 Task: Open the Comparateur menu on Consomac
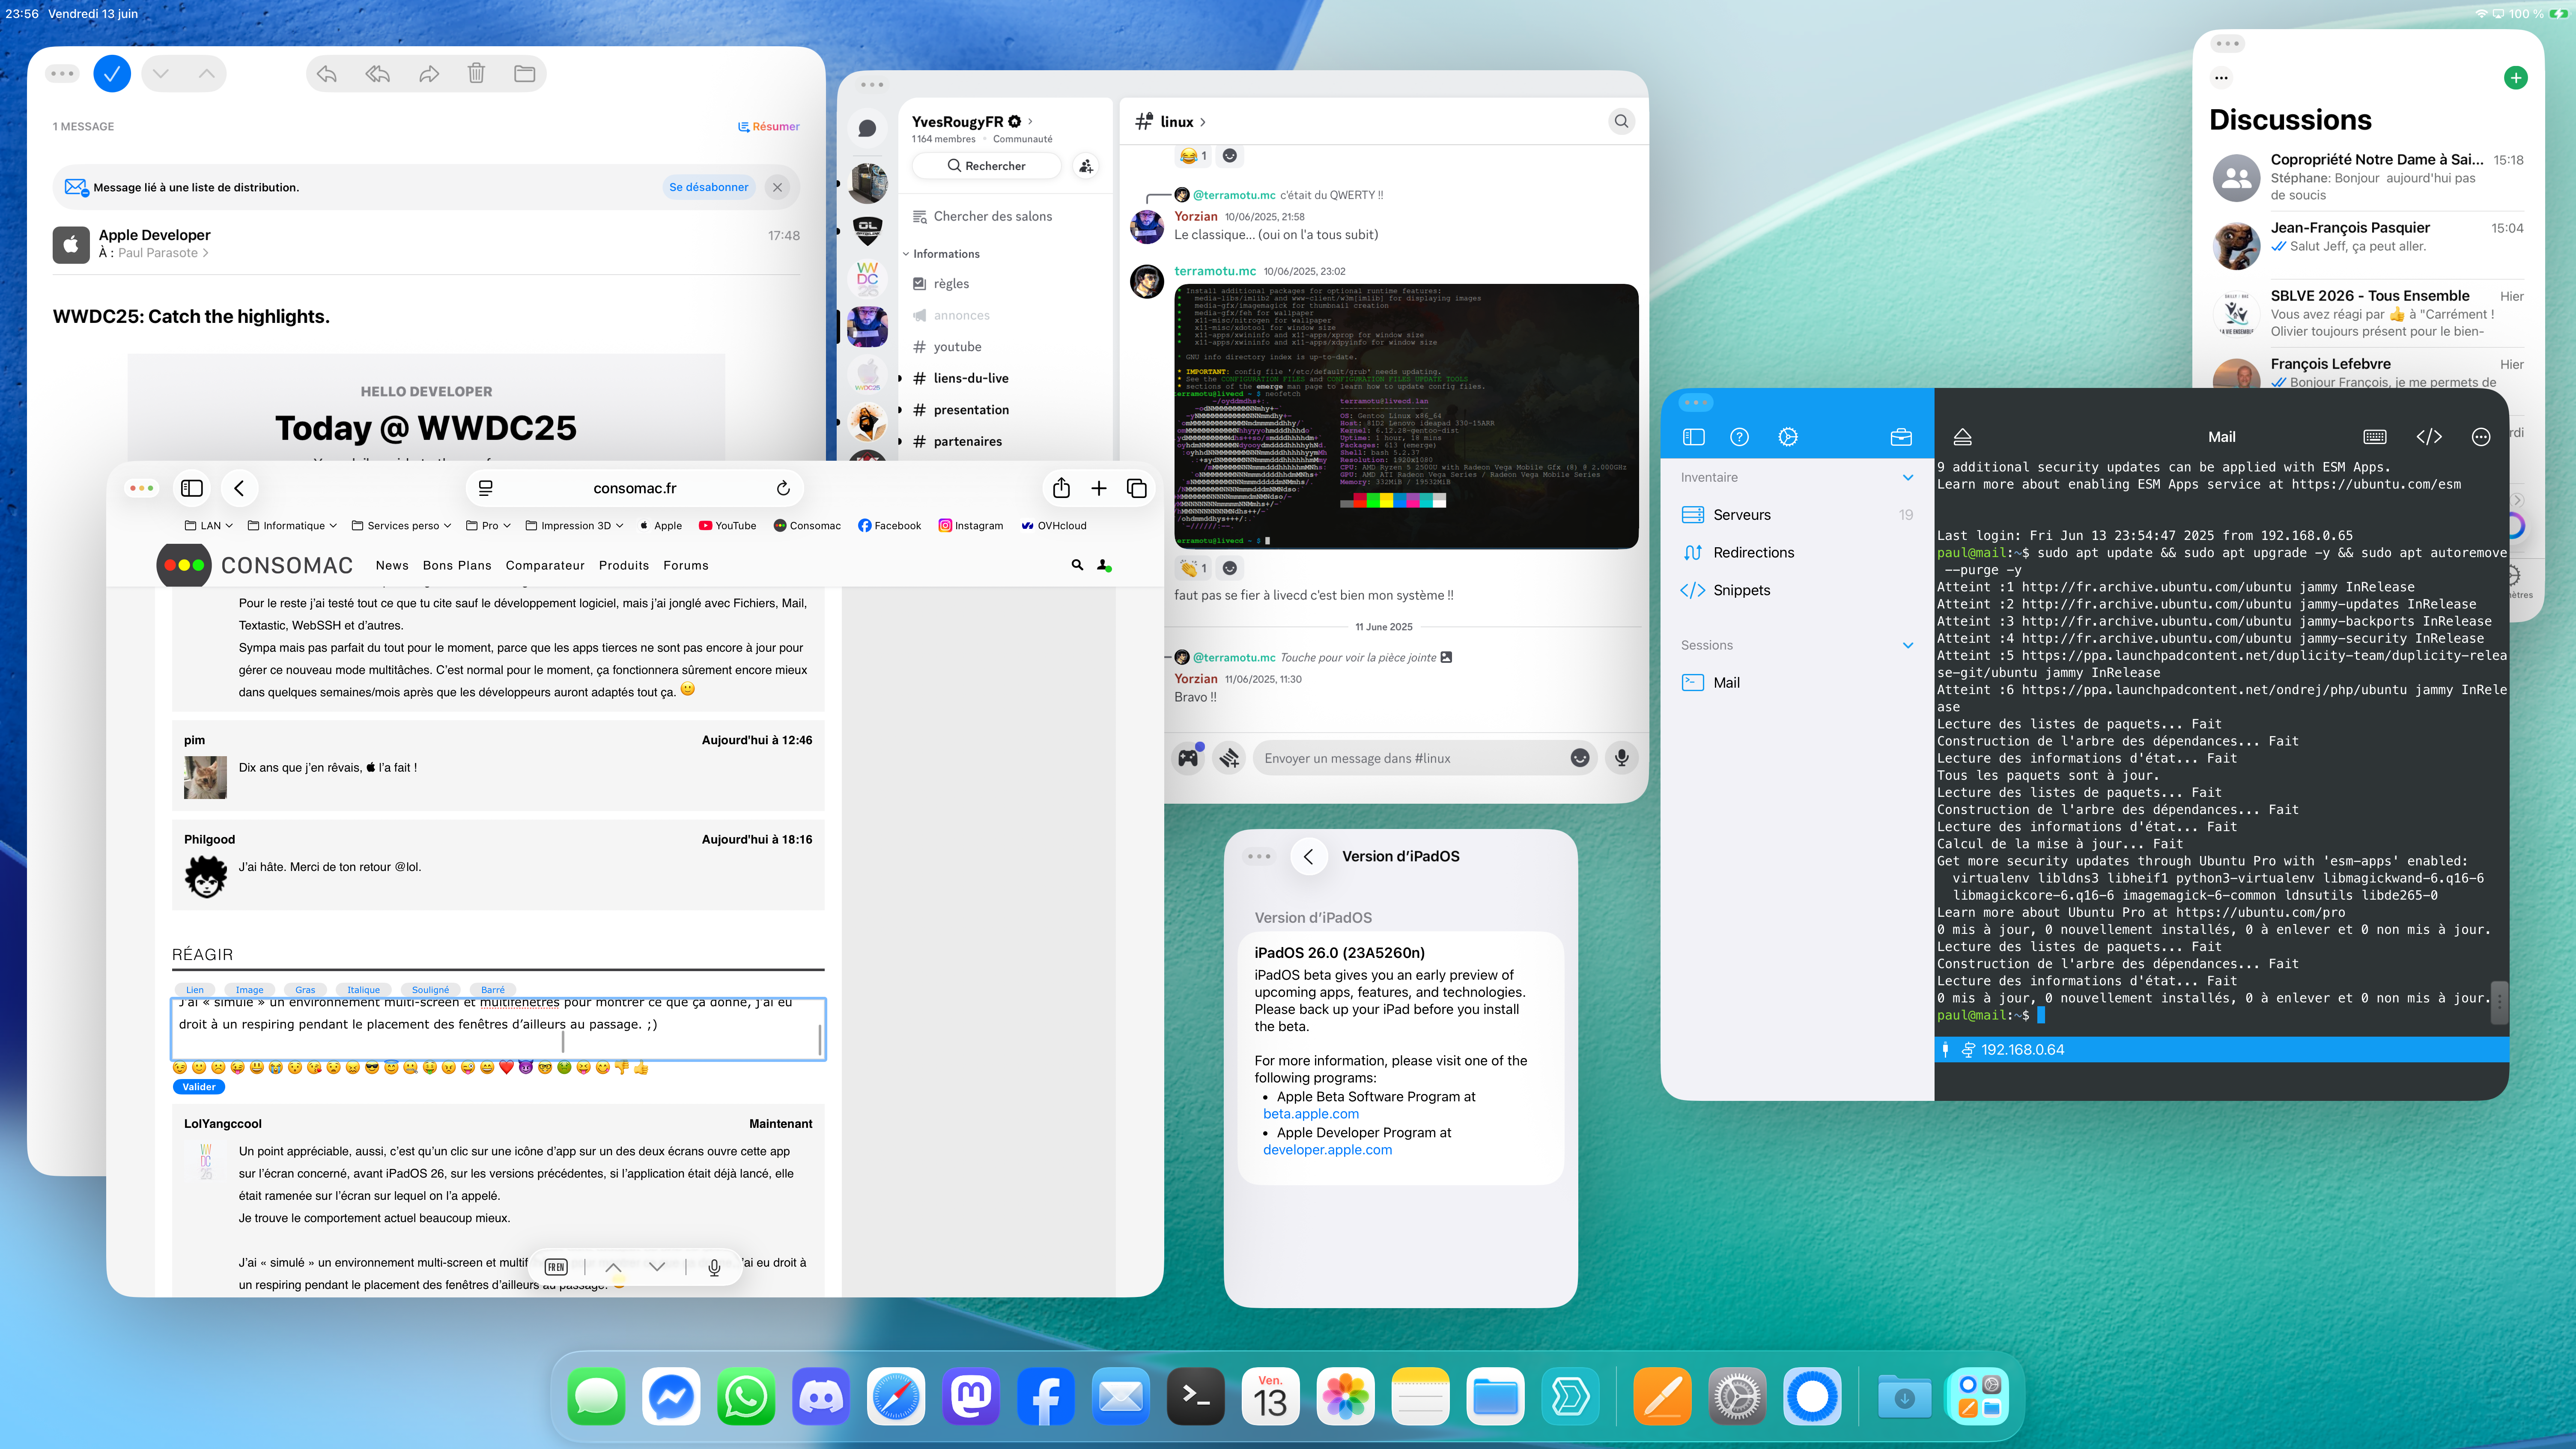pos(545,566)
